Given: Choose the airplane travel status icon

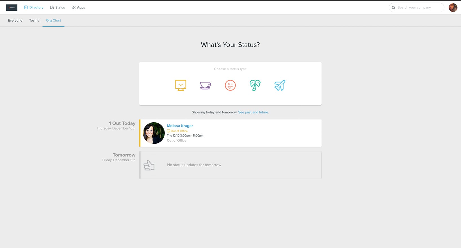Looking at the screenshot, I should pos(280,85).
